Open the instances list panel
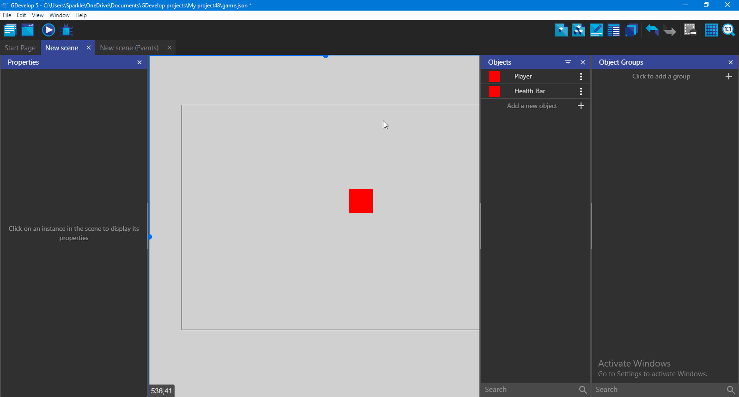 pyautogui.click(x=614, y=30)
